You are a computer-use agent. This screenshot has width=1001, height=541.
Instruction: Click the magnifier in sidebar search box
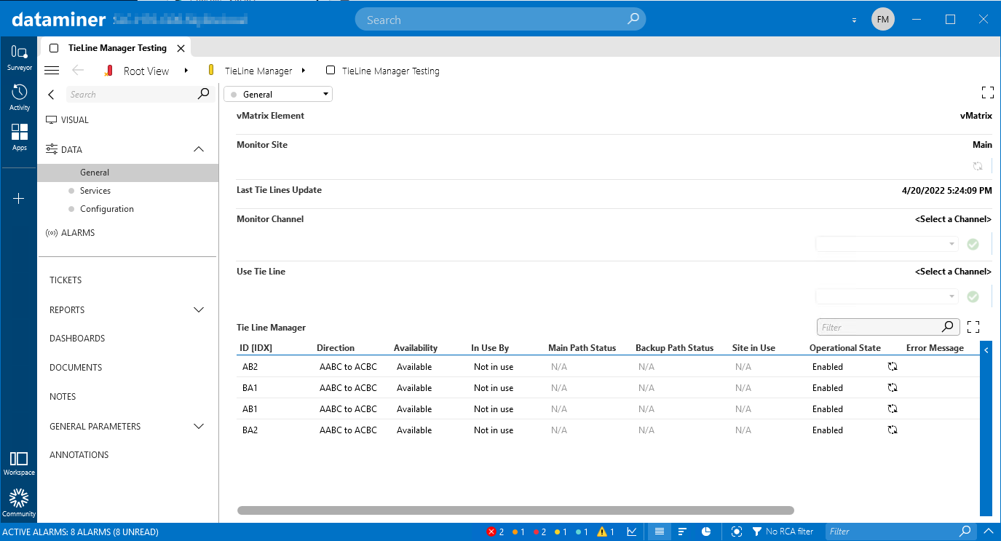[x=204, y=94]
